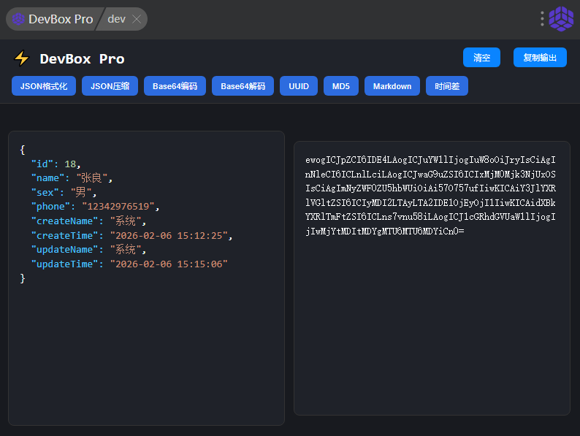Viewport: 580px width, 436px height.
Task: Open the three-dot more options menu
Action: click(x=542, y=19)
